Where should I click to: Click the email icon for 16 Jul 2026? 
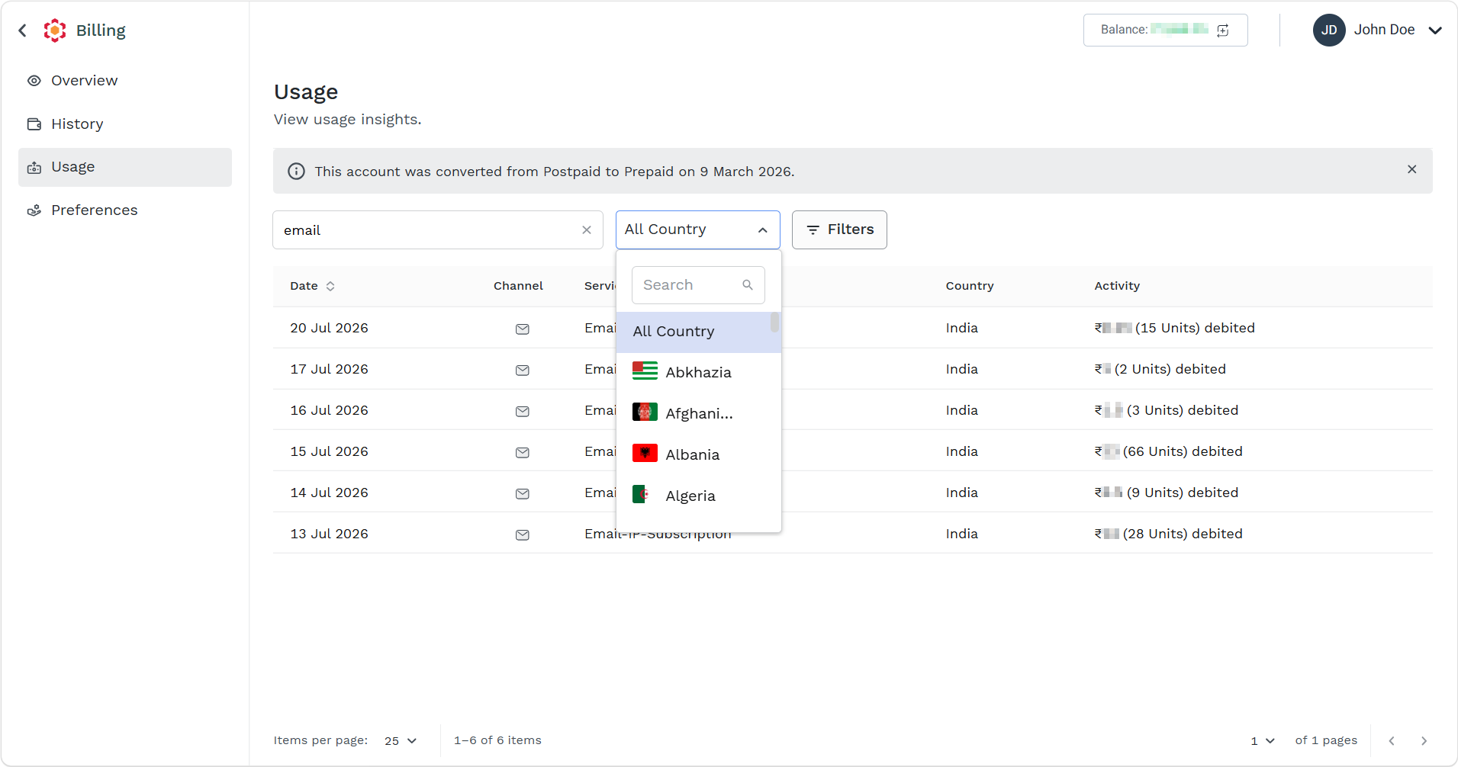523,412
